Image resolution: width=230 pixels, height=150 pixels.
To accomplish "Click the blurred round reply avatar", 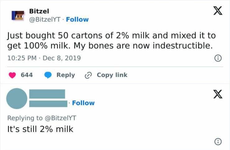I will tap(17, 98).
